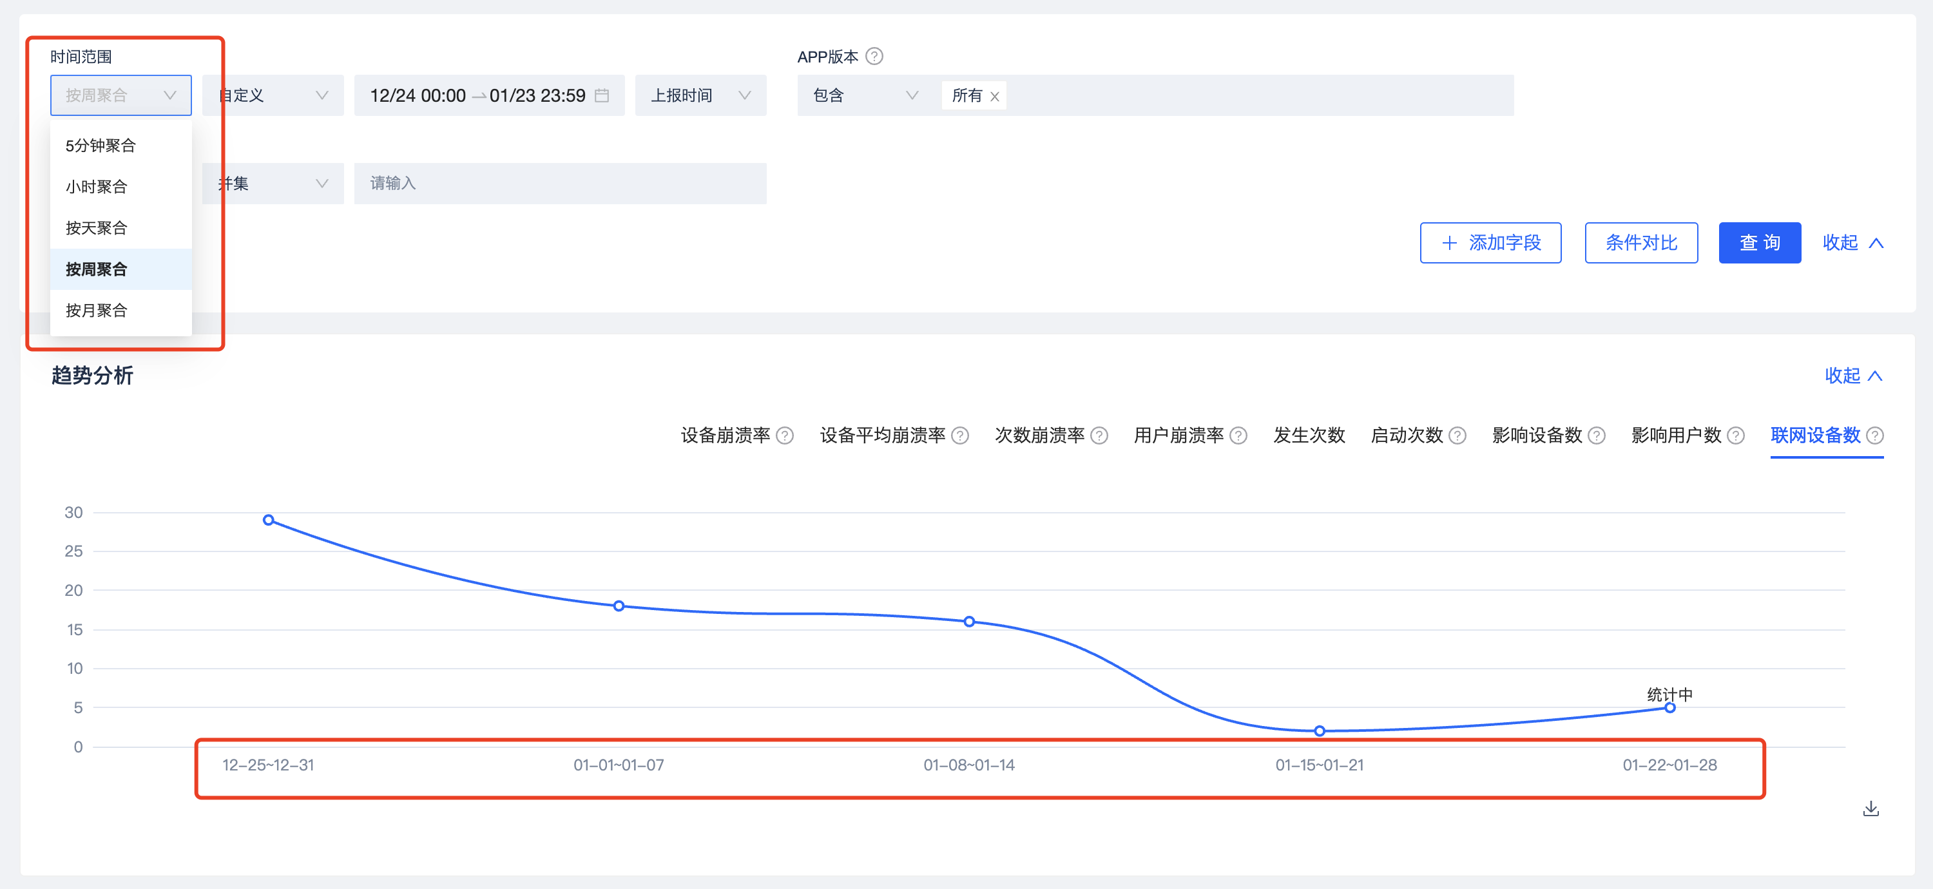Screen dimensions: 1933x889
Task: Switch to 次数崩溃率 tab
Action: 1039,435
